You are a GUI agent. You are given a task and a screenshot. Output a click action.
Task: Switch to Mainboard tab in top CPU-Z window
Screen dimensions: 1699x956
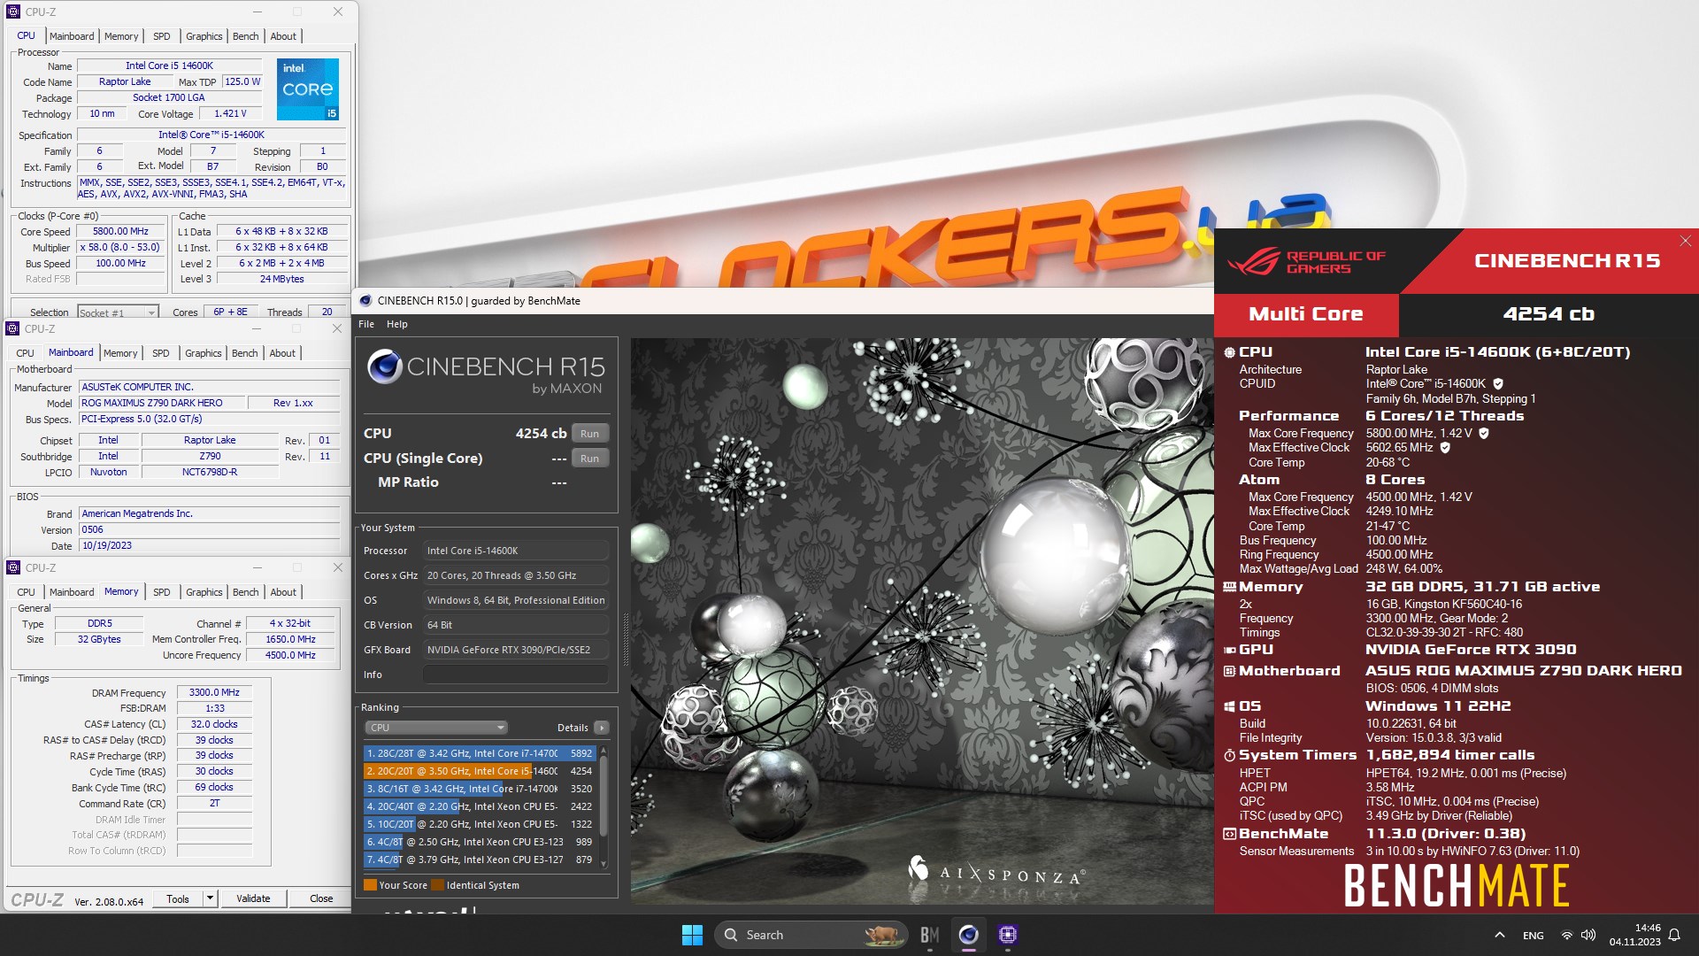pos(72,36)
